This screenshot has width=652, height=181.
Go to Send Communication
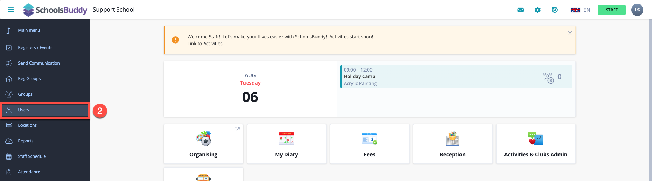pyautogui.click(x=39, y=63)
